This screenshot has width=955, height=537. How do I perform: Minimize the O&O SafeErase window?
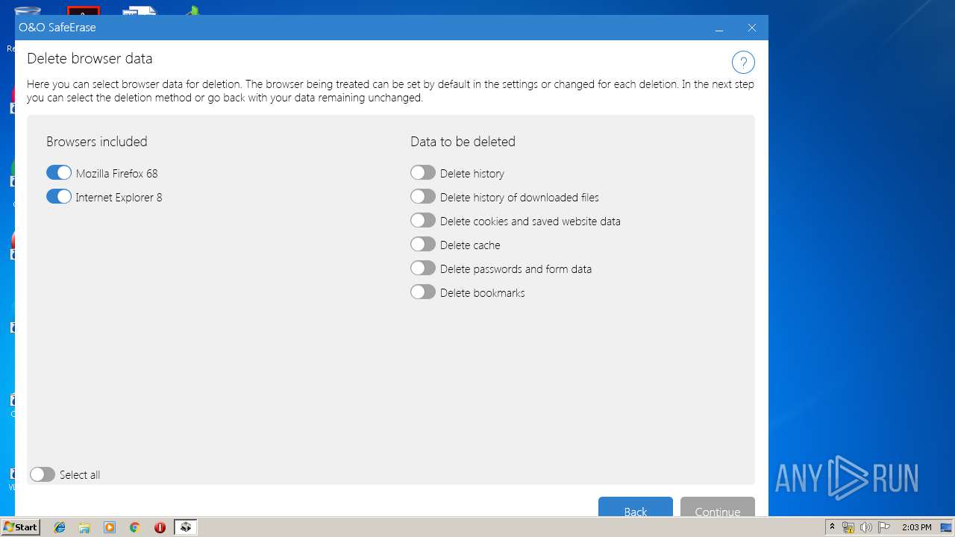point(719,28)
